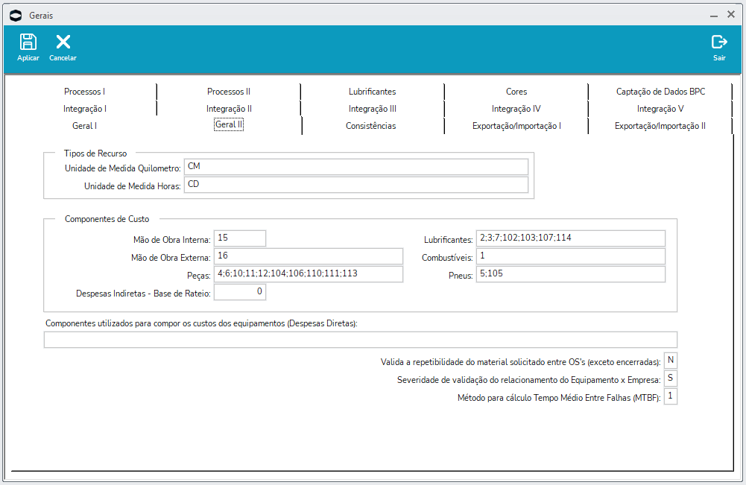
Task: Select the Captação de Dados BPC tab
Action: click(x=660, y=92)
